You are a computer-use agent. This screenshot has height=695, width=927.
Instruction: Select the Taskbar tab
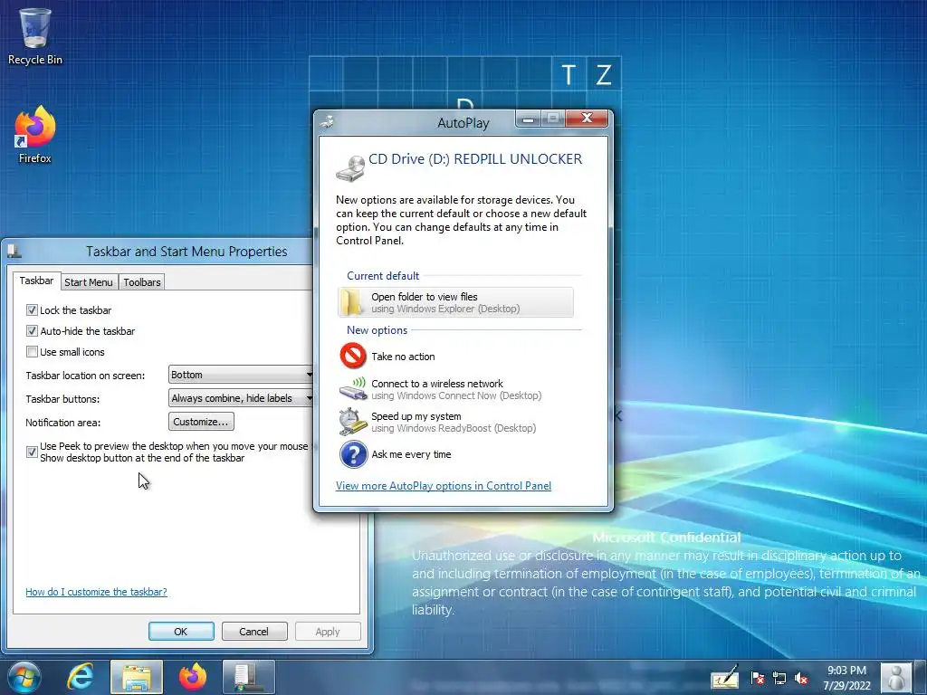pyautogui.click(x=36, y=281)
